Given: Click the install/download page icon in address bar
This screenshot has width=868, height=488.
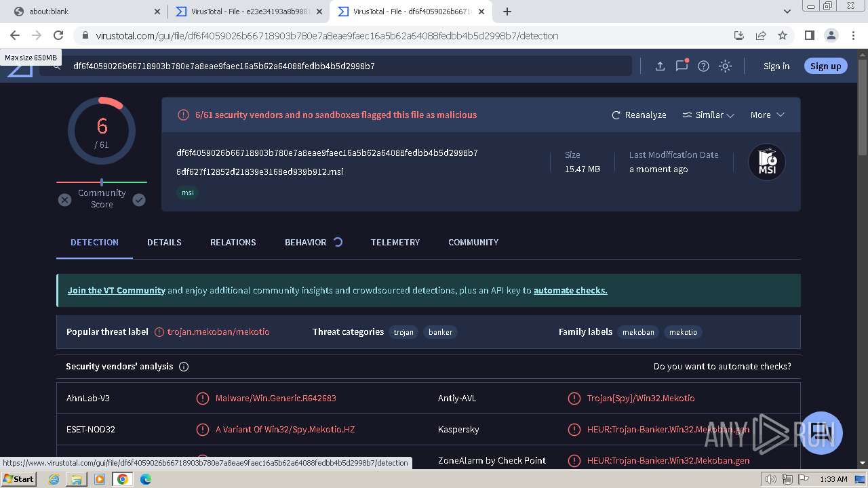Looking at the screenshot, I should [x=739, y=35].
